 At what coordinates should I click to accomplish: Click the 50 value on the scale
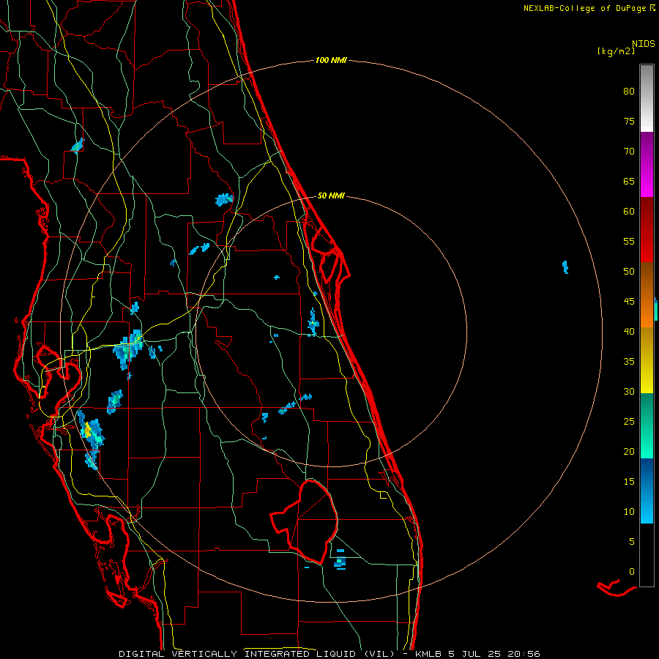629,271
